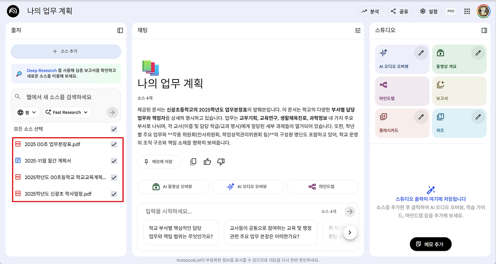This screenshot has width=496, height=264.
Task: Uncheck 2025학년도 신광초 학사일정.pdf checkbox
Action: point(114,193)
